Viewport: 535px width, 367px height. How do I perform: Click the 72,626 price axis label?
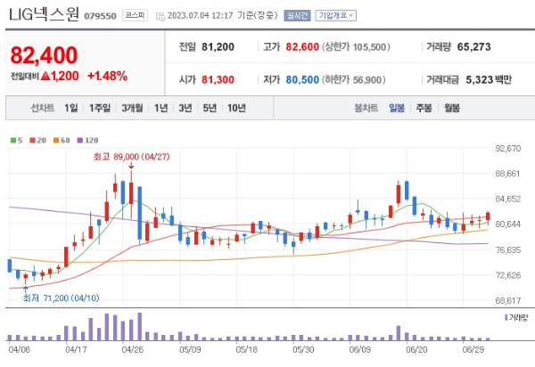point(508,275)
